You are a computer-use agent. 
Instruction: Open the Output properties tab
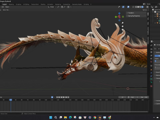(151, 52)
